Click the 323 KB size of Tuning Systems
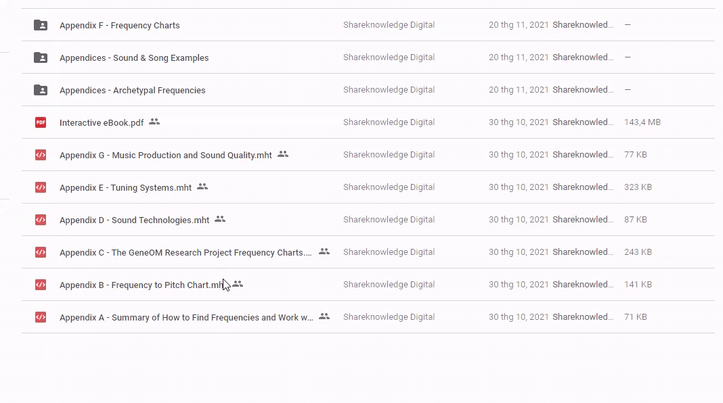 [638, 187]
